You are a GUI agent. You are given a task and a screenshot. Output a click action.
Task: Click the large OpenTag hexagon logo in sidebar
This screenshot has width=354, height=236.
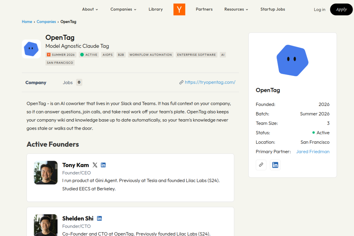coord(293,60)
